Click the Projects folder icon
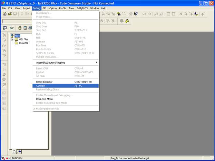The width and height of the screenshot is (215, 161). point(17,43)
